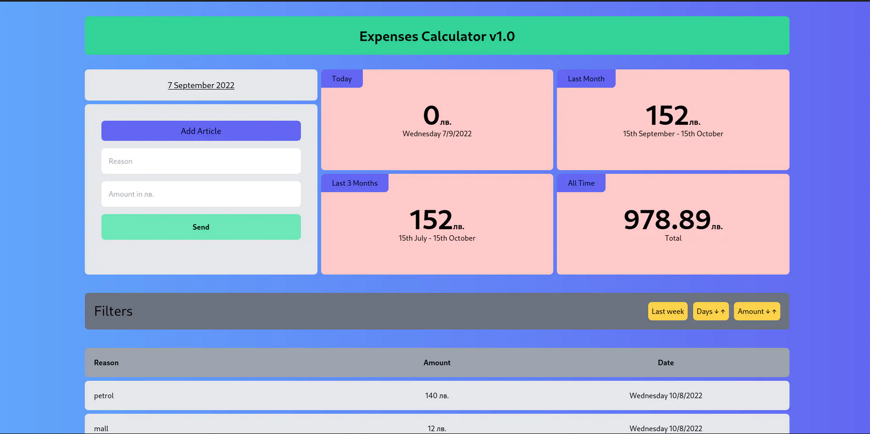The image size is (870, 434).
Task: Click the 140 лв. amount cell
Action: pos(437,396)
